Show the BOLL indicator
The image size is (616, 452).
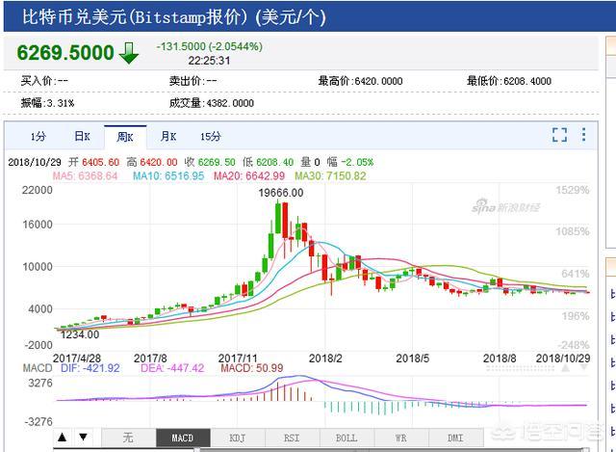(x=346, y=438)
